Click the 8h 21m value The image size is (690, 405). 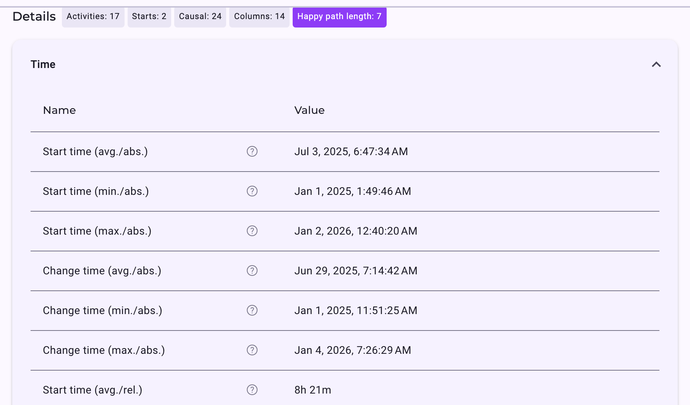click(313, 390)
